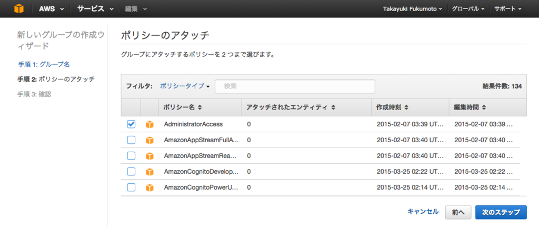Open the Takayuki Fukumoto account dropdown

point(413,9)
